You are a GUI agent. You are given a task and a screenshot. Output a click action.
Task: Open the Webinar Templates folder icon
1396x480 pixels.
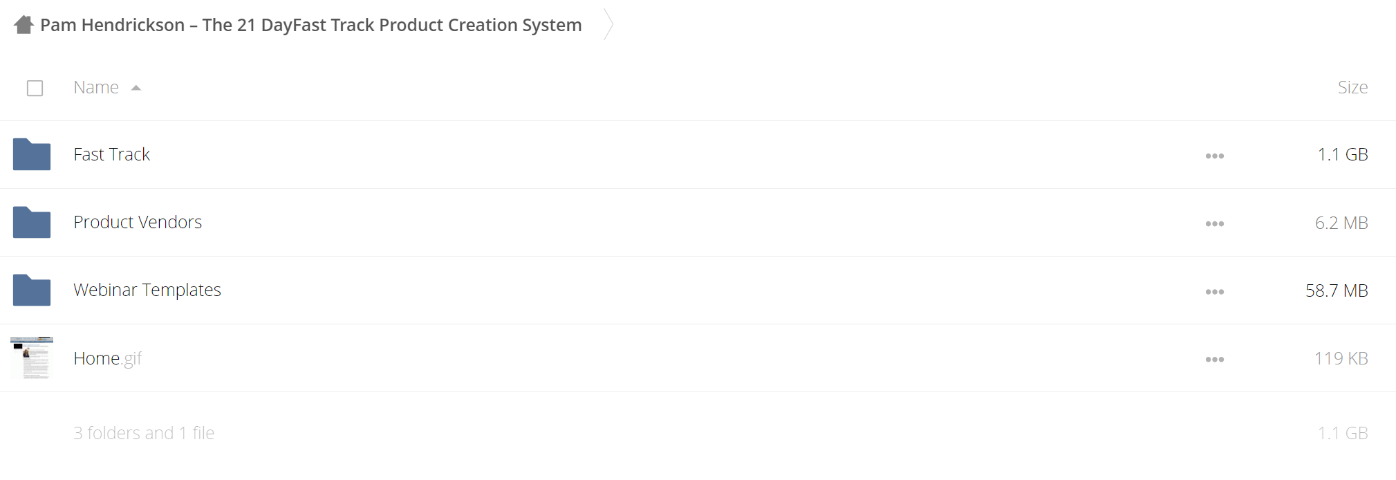point(32,290)
